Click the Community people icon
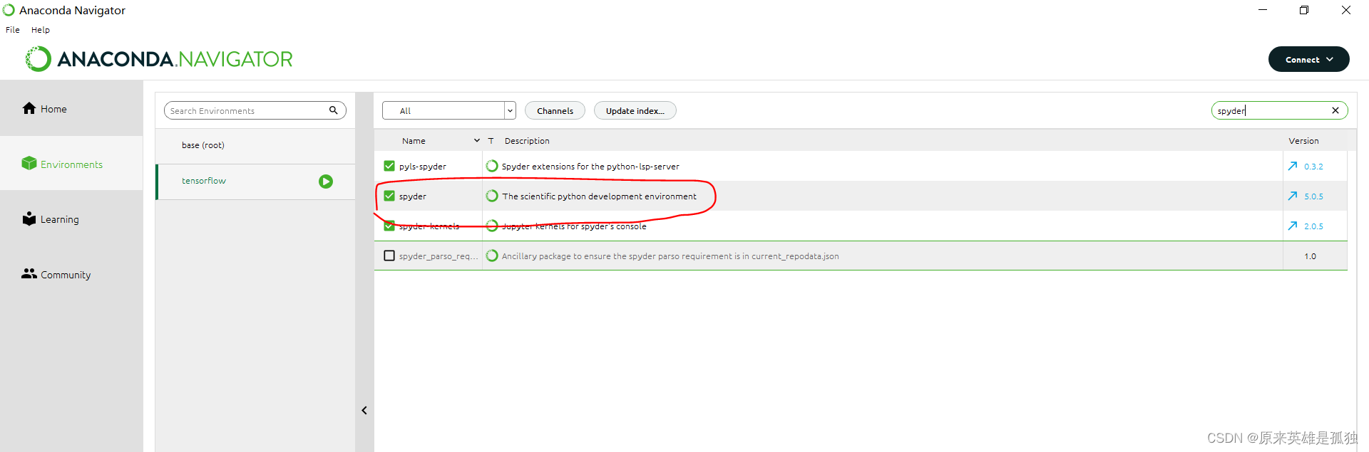Viewport: 1369px width, 452px height. pos(29,273)
